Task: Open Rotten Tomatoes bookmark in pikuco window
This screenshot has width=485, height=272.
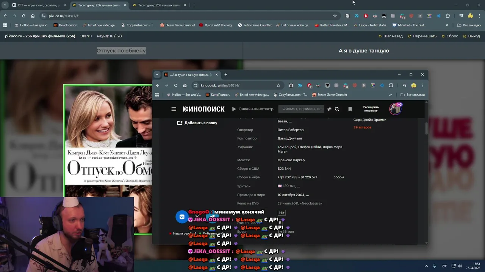Action: [332, 25]
